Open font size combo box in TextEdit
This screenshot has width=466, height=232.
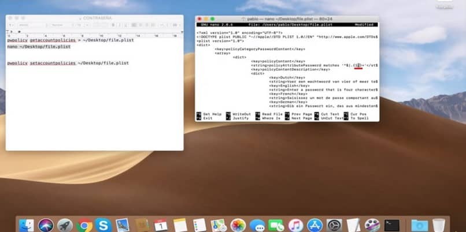click(83, 25)
